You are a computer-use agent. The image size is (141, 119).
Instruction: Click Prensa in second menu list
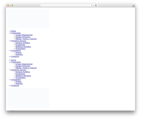[x=19, y=82]
